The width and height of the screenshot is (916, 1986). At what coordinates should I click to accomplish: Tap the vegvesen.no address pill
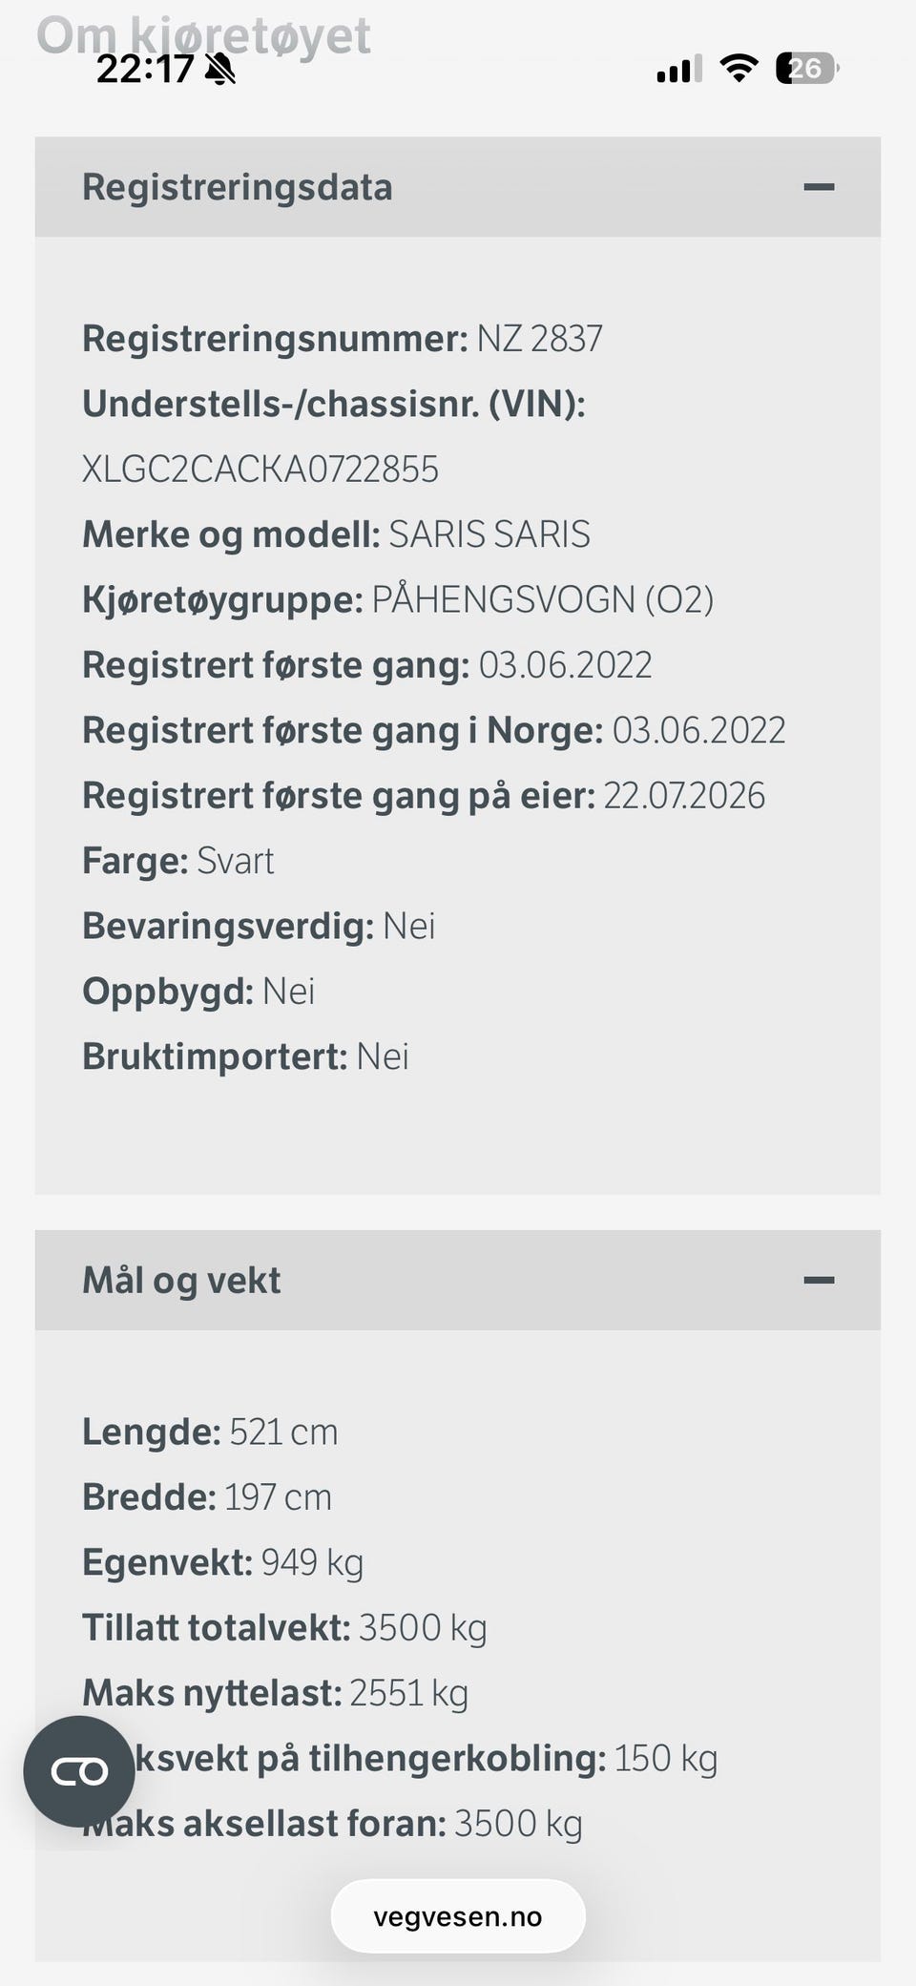tap(458, 1916)
